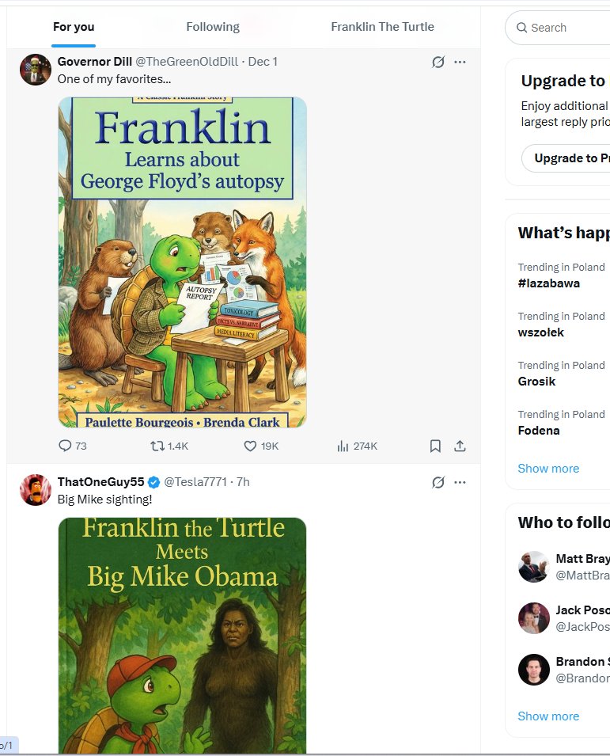The height and width of the screenshot is (756, 610).
Task: Open more options on Governor Dill's post
Action: click(460, 62)
